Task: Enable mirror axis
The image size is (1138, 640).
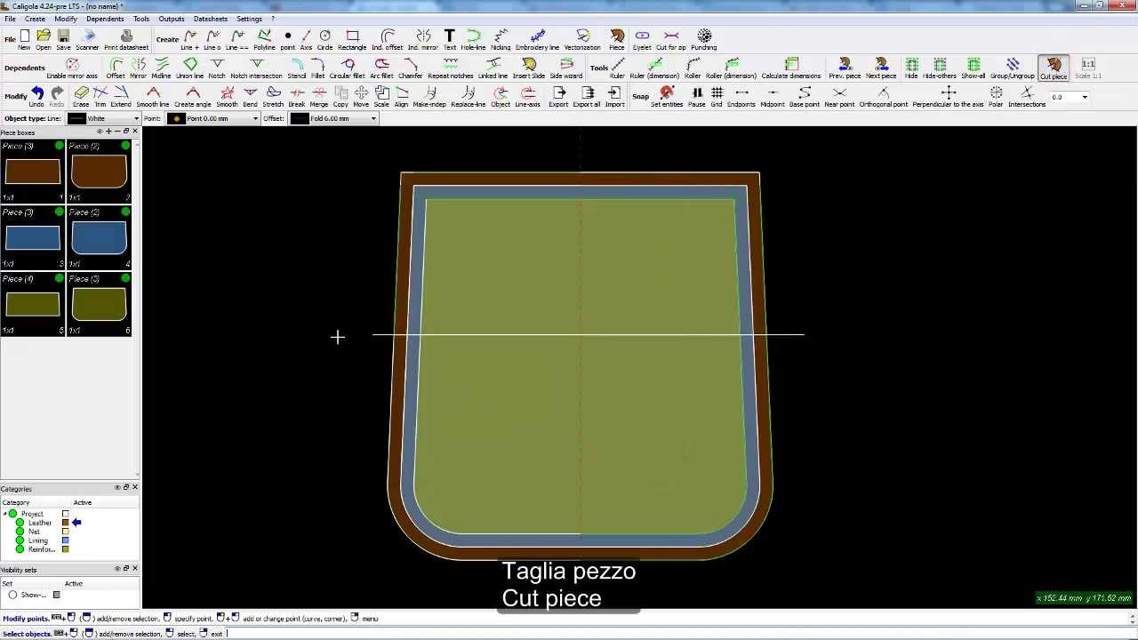Action: [x=72, y=68]
